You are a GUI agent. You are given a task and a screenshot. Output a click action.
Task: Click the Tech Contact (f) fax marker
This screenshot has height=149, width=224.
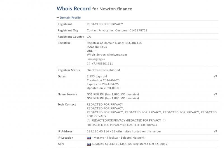pyautogui.click(x=164, y=120)
